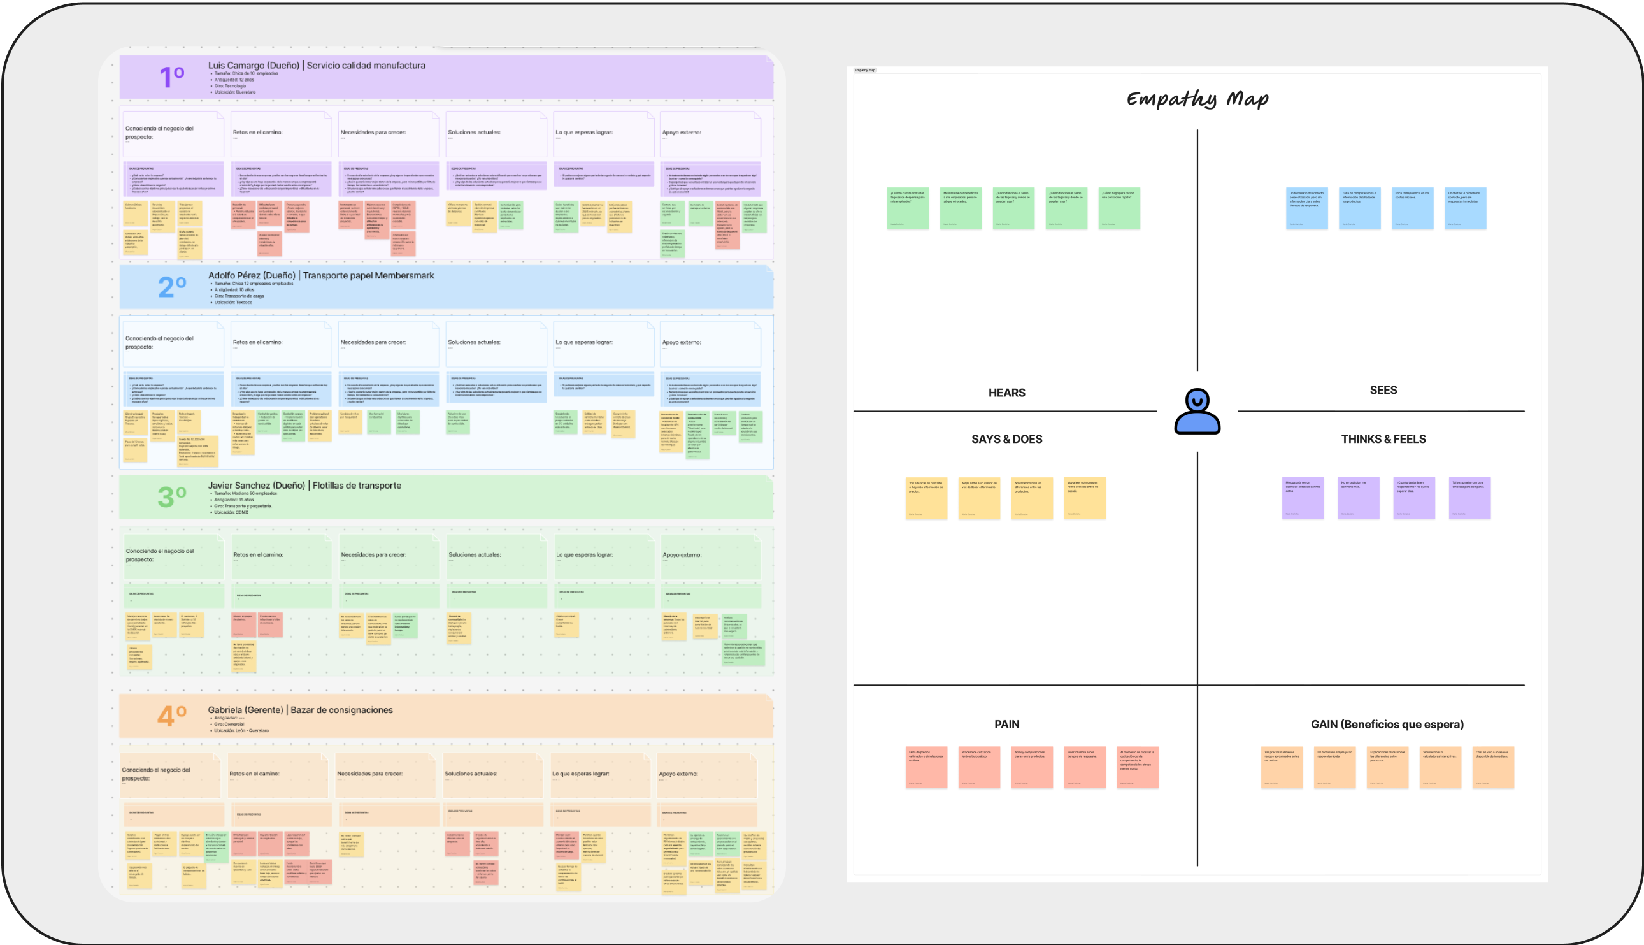Click the 'Empathy Map' handwritten title

(x=1197, y=99)
